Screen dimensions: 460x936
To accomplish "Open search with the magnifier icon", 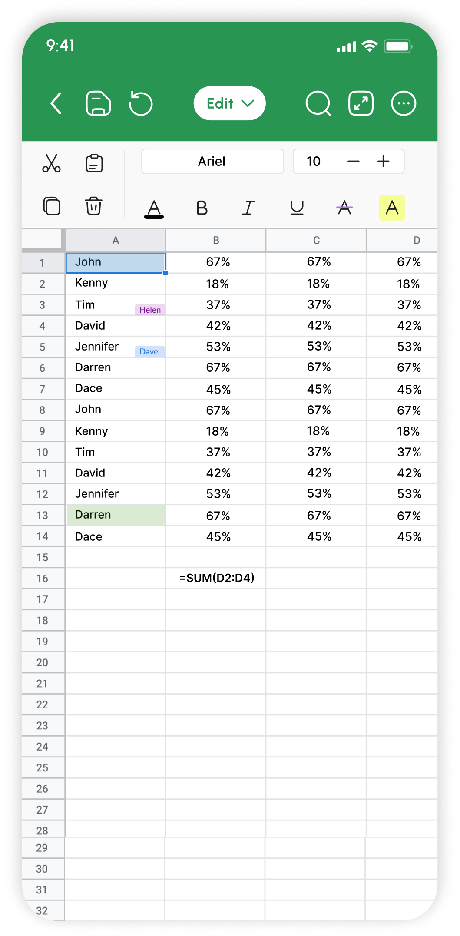I will pos(318,103).
